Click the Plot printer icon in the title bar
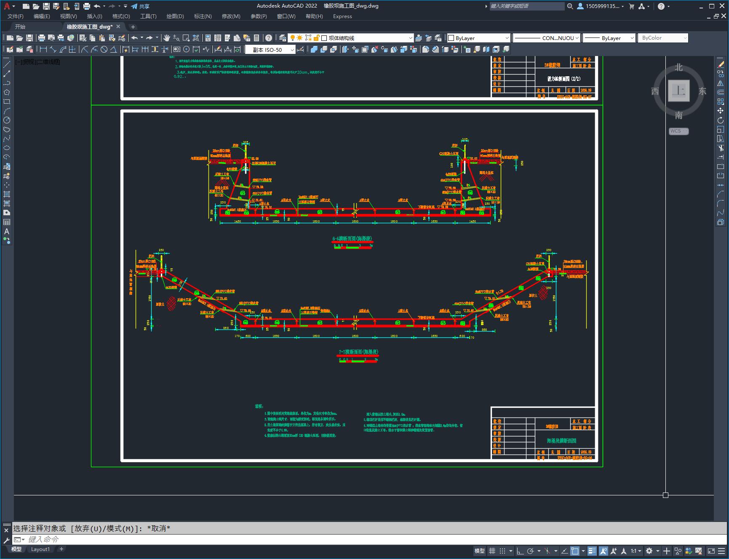729x559 pixels. coord(87,6)
